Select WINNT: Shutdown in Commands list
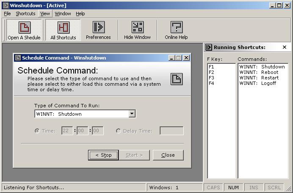The image size is (293, 193). coord(263,67)
